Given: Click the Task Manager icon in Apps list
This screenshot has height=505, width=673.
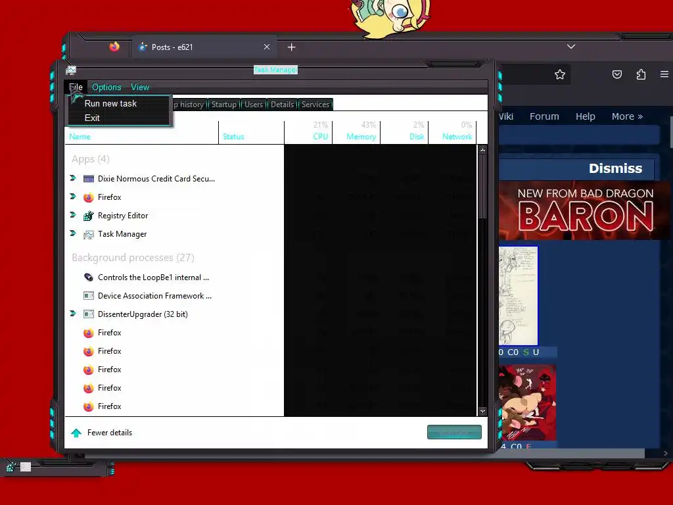Looking at the screenshot, I should click(x=89, y=235).
